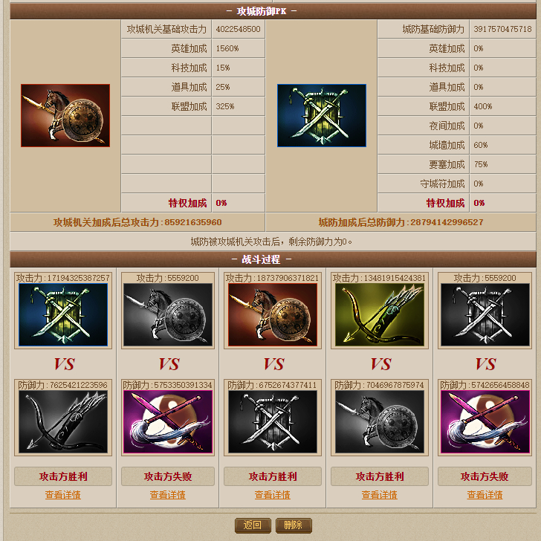Image resolution: width=541 pixels, height=541 pixels.
Task: Click grey cavalry defender icon in fourth battle
Action: [380, 421]
